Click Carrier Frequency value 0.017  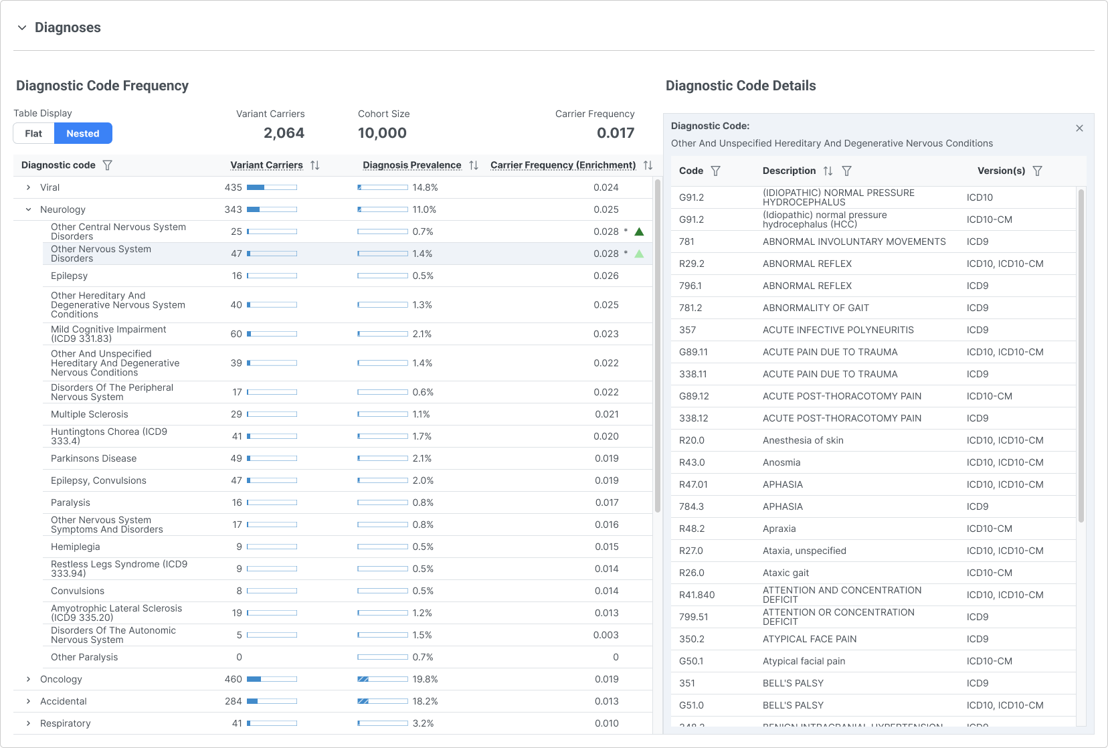click(x=616, y=133)
